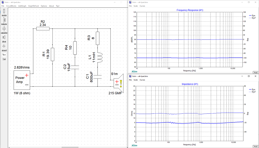Open the Tips! menu
This screenshot has width=259, height=148.
(x=58, y=6)
